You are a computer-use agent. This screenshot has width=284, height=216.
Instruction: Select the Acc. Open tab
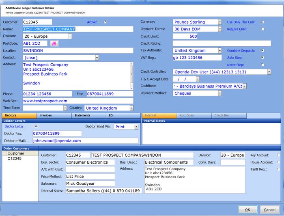pos(194,115)
